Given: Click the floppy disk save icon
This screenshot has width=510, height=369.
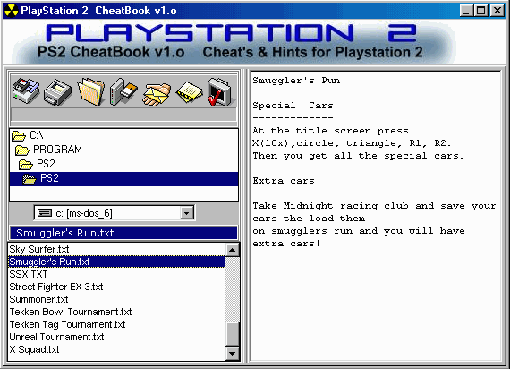Looking at the screenshot, I should coord(26,90).
